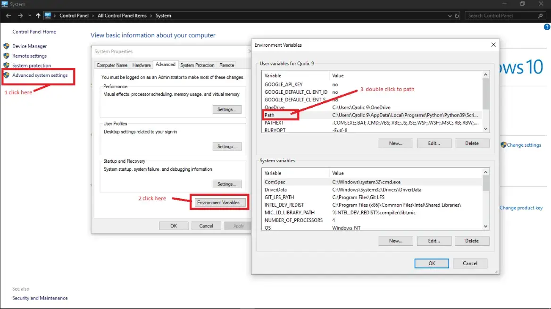Switch to the System Protection tab
This screenshot has height=309, width=551.
(x=197, y=65)
